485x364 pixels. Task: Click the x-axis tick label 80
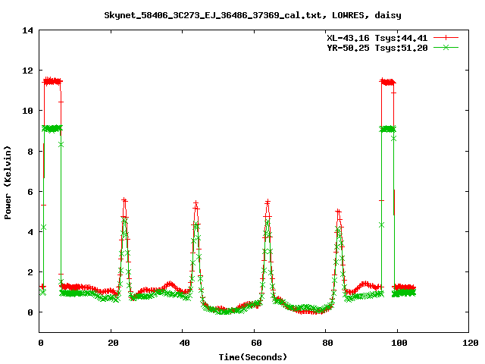click(327, 343)
